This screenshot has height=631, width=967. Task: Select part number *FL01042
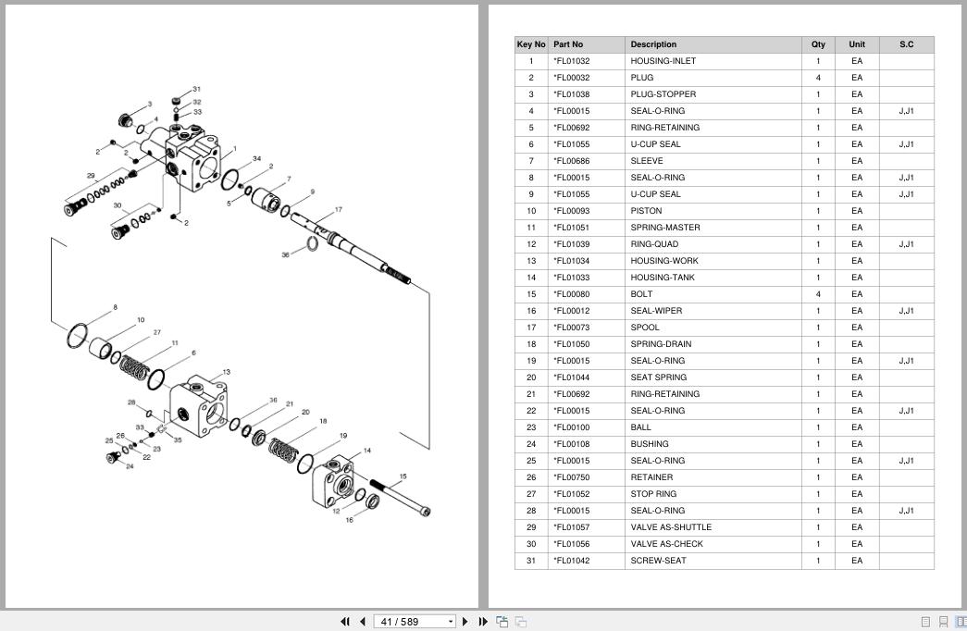[571, 561]
